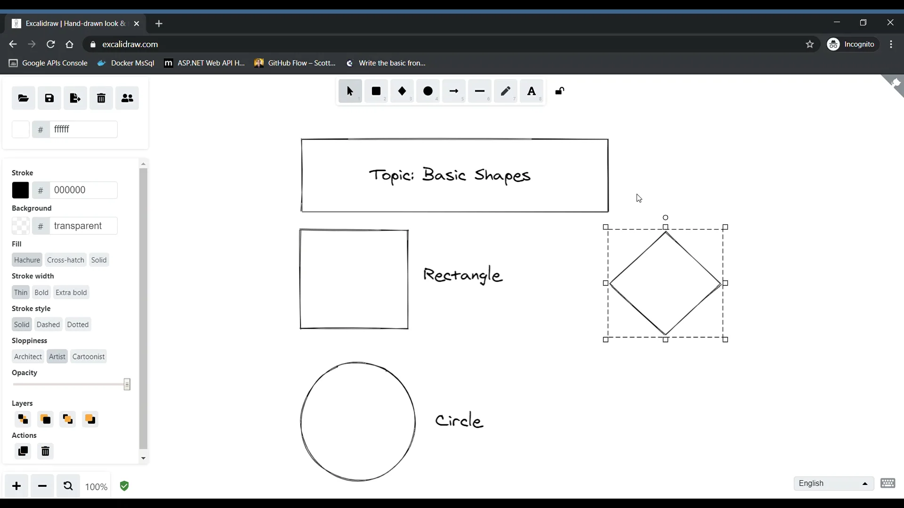Click the black stroke color swatch
The height and width of the screenshot is (508, 904).
pyautogui.click(x=20, y=190)
